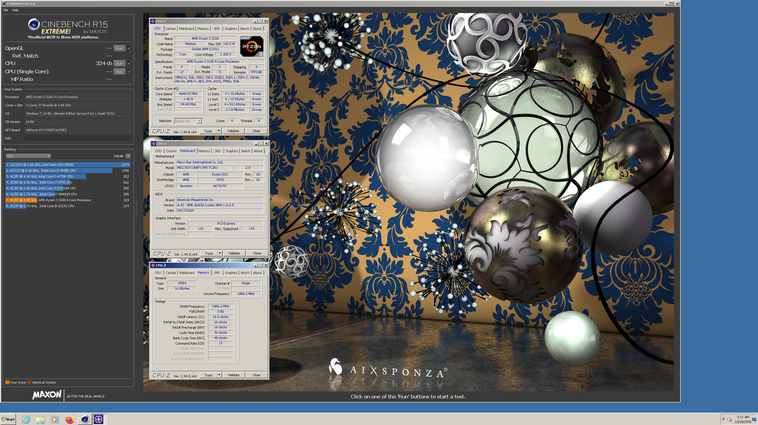Click the Memory CPU-Z title bar icon
Viewport: 758px width, 425px height.
click(153, 265)
